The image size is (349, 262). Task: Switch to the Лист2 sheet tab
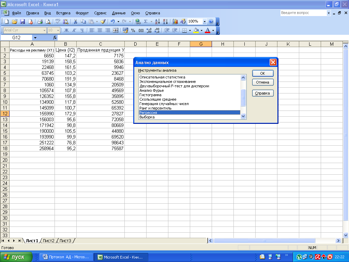(48, 241)
